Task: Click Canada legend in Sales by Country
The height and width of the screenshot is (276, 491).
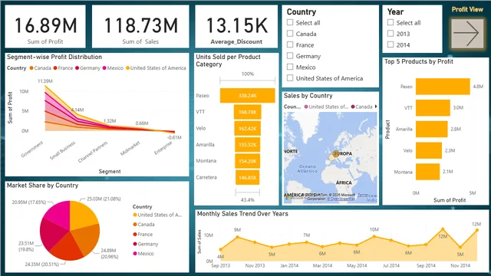Action: coord(361,107)
